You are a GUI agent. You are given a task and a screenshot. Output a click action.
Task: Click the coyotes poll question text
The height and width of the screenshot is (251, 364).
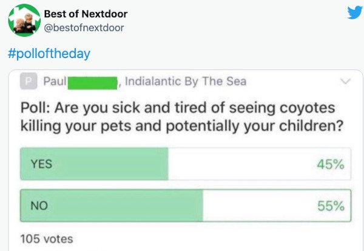[182, 117]
